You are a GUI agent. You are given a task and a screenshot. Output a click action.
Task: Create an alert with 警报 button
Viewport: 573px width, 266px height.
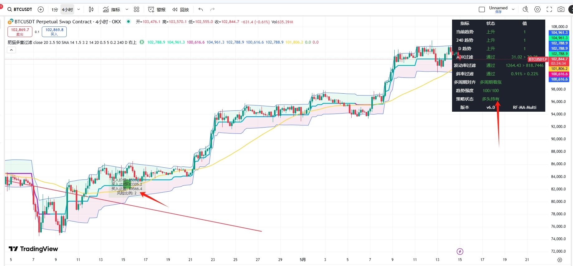(157, 10)
